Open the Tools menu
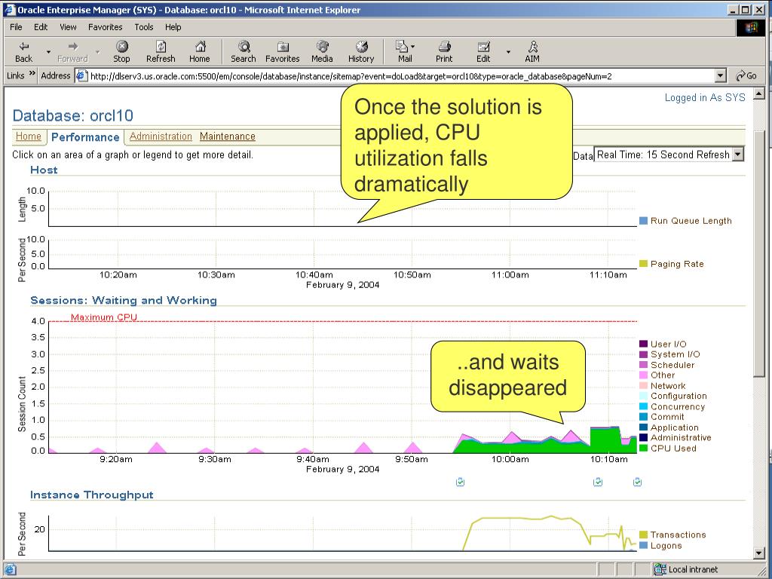The height and width of the screenshot is (579, 772). 144,27
